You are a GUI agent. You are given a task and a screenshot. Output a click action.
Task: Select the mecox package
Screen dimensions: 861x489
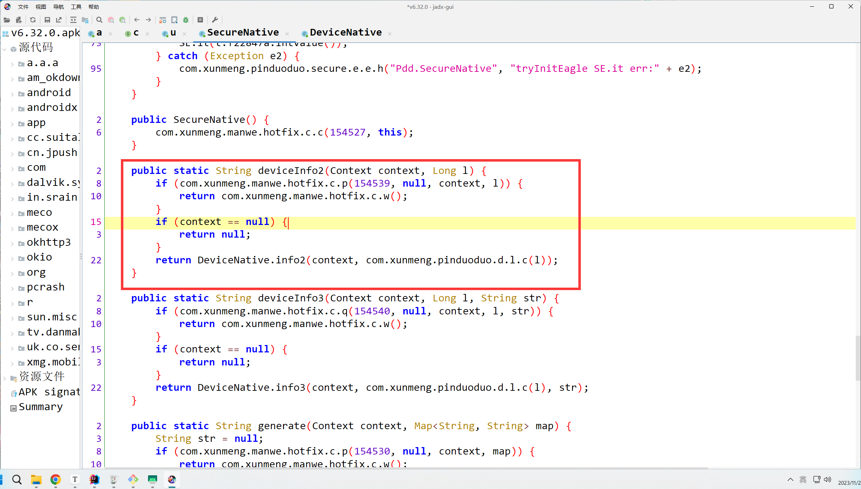(42, 227)
